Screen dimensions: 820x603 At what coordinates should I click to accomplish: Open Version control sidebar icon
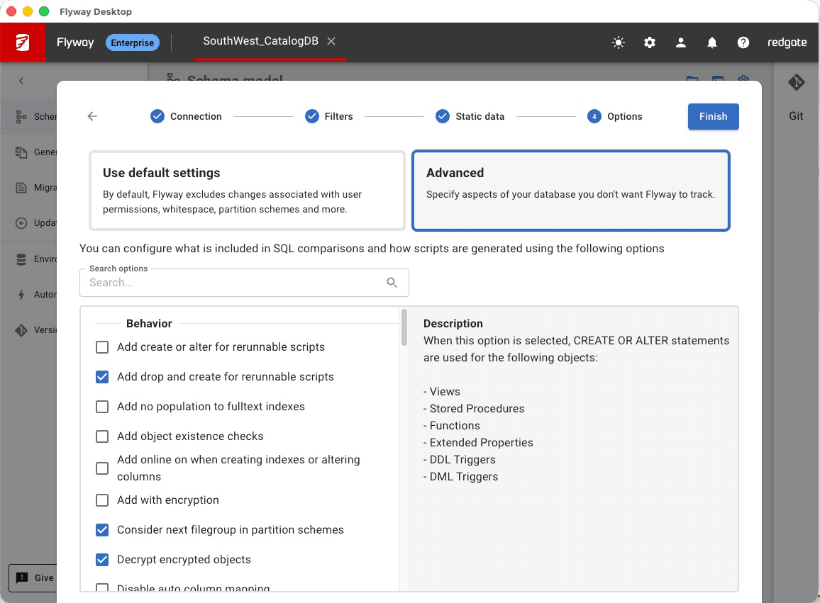coord(21,330)
